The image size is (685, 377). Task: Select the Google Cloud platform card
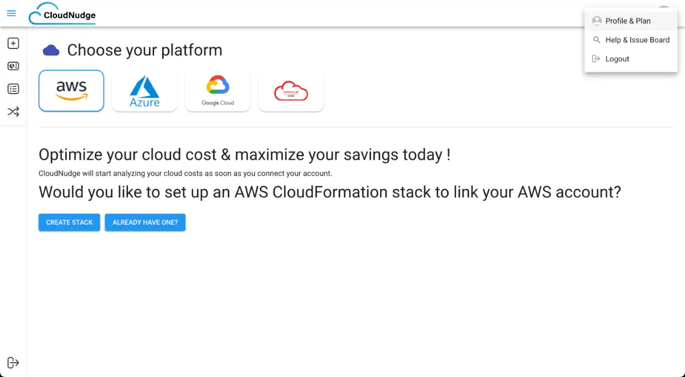click(x=217, y=91)
